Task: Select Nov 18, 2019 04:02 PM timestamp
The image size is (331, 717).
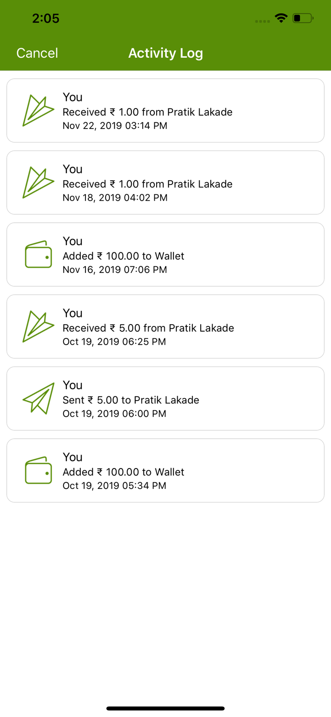Action: (115, 198)
